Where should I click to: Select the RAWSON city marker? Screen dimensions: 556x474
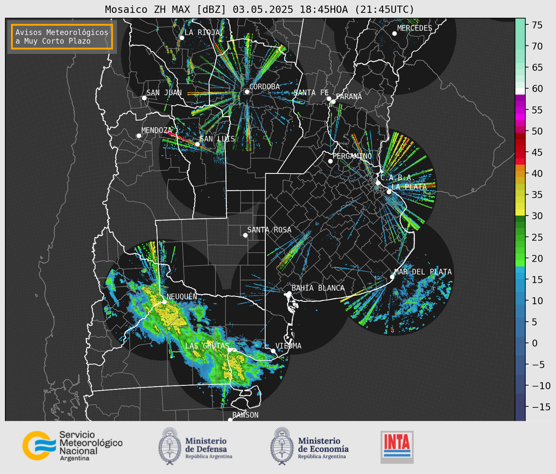point(230,420)
